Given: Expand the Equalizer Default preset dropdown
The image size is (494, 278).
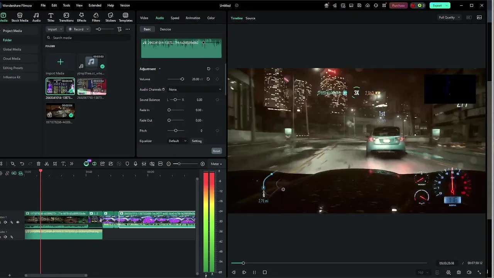Looking at the screenshot, I should click(178, 141).
